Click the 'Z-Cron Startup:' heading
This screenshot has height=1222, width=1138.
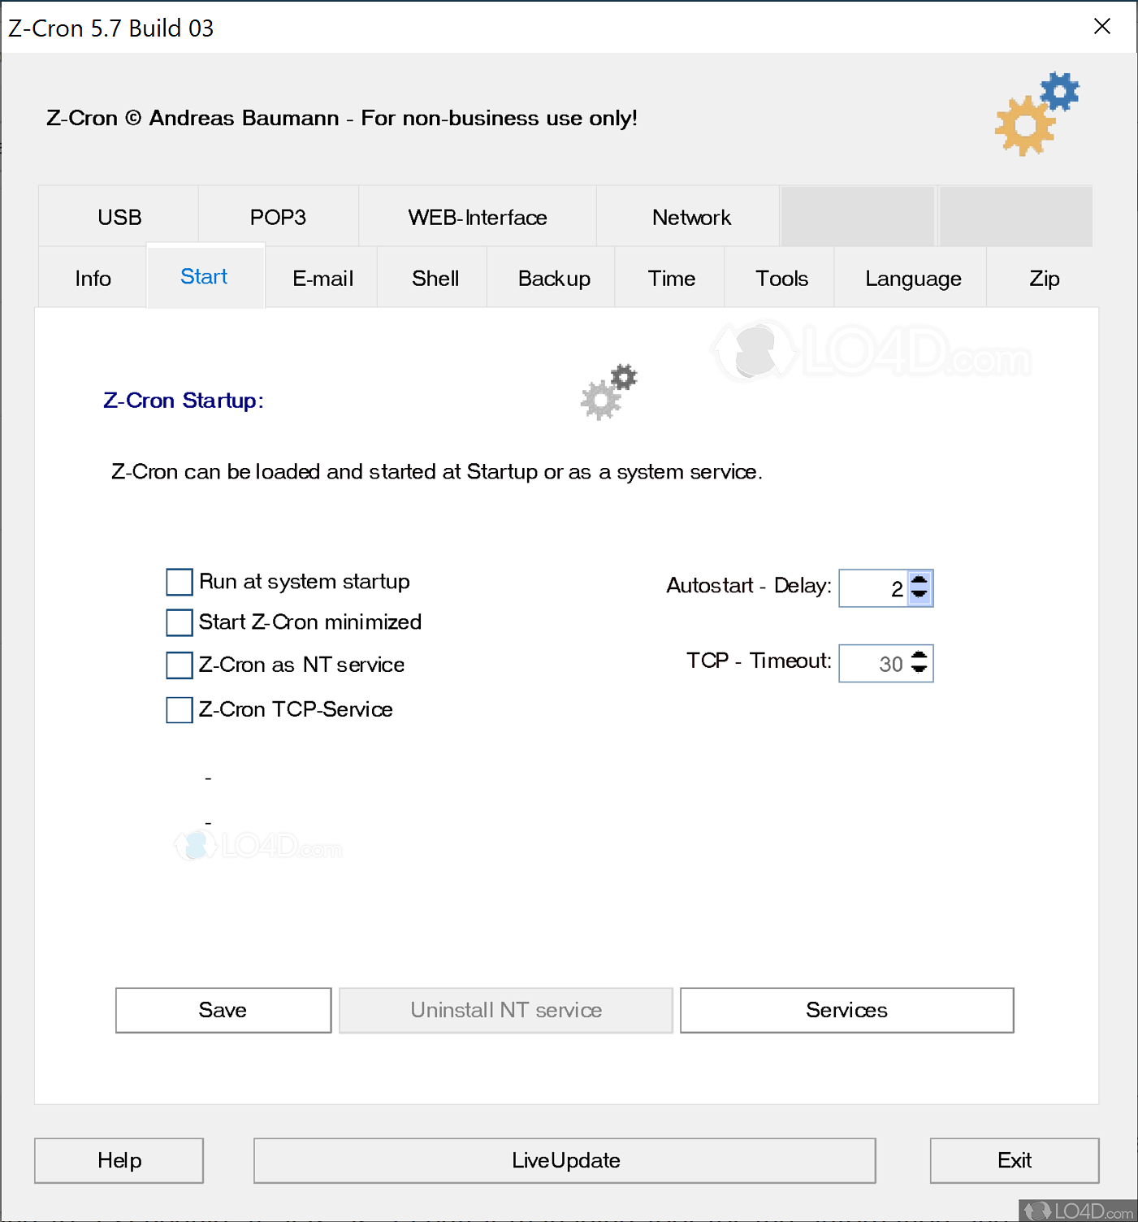[x=184, y=401]
